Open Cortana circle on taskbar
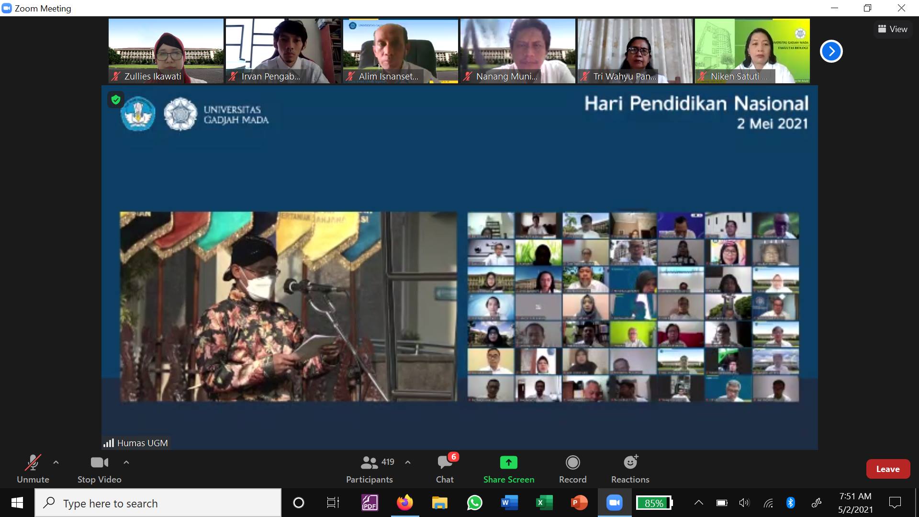Image resolution: width=919 pixels, height=517 pixels. point(298,503)
